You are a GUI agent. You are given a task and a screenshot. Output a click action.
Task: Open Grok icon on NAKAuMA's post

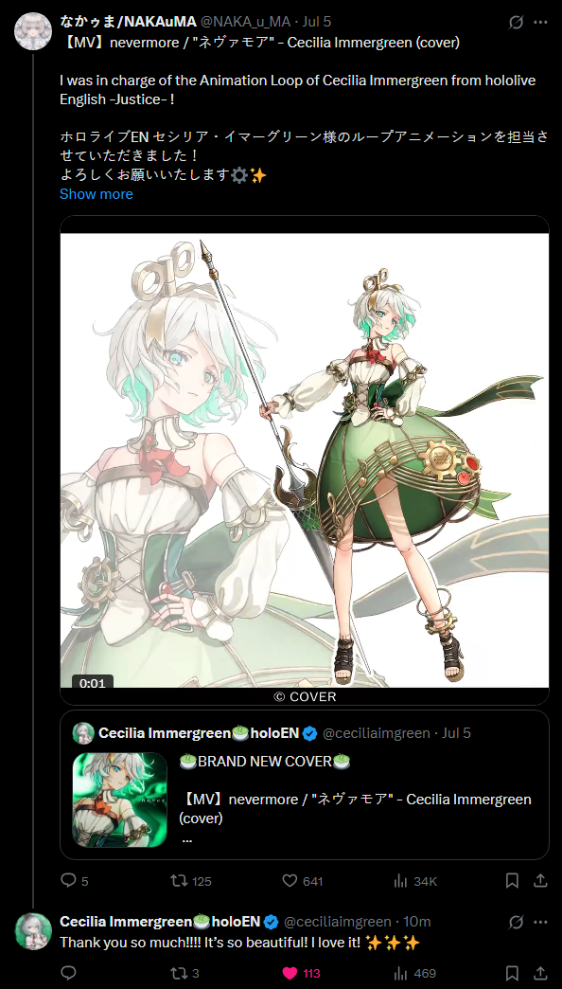[x=516, y=22]
